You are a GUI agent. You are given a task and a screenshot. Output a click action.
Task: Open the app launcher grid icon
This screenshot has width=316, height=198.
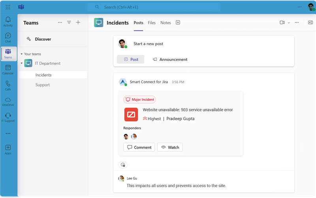[8, 7]
